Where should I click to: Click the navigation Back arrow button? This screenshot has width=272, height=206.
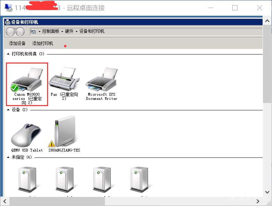coord(10,32)
